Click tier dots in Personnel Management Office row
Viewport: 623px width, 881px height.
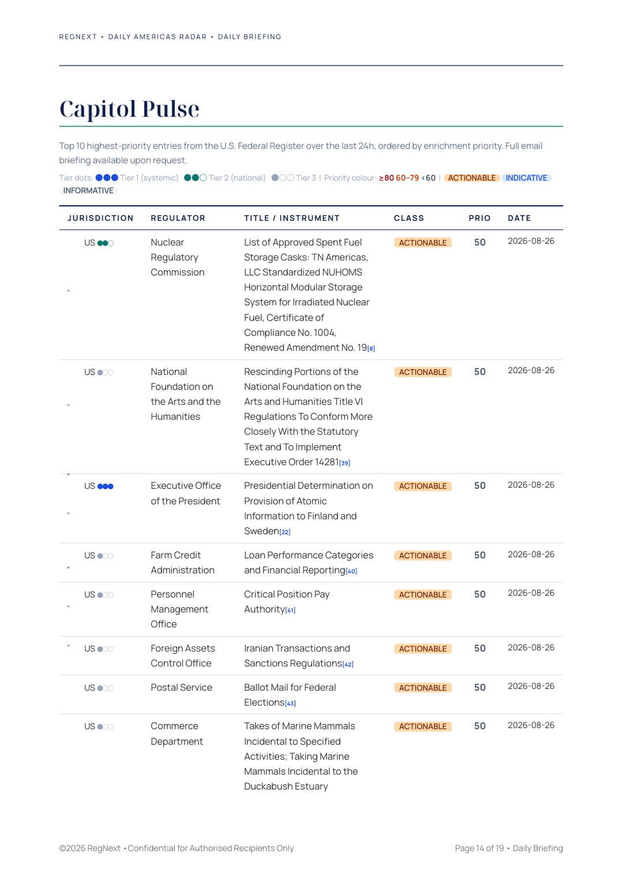106,595
